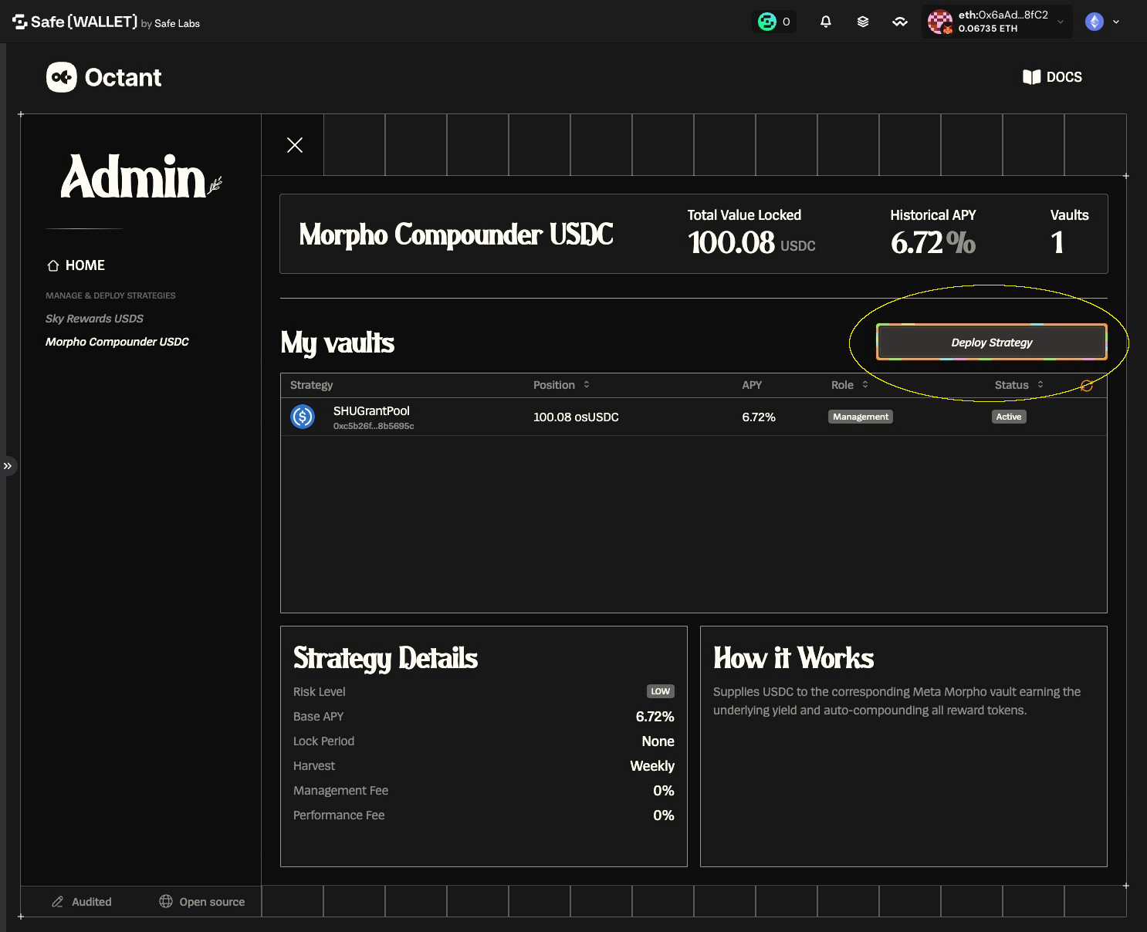The image size is (1147, 932).
Task: Click the Deploy Strategy button
Action: pos(992,342)
